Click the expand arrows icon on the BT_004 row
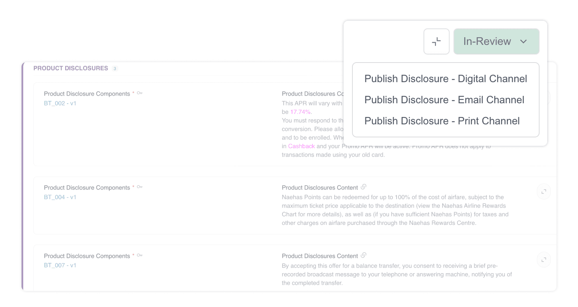Image resolution: width=578 pixels, height=307 pixels. tap(543, 191)
